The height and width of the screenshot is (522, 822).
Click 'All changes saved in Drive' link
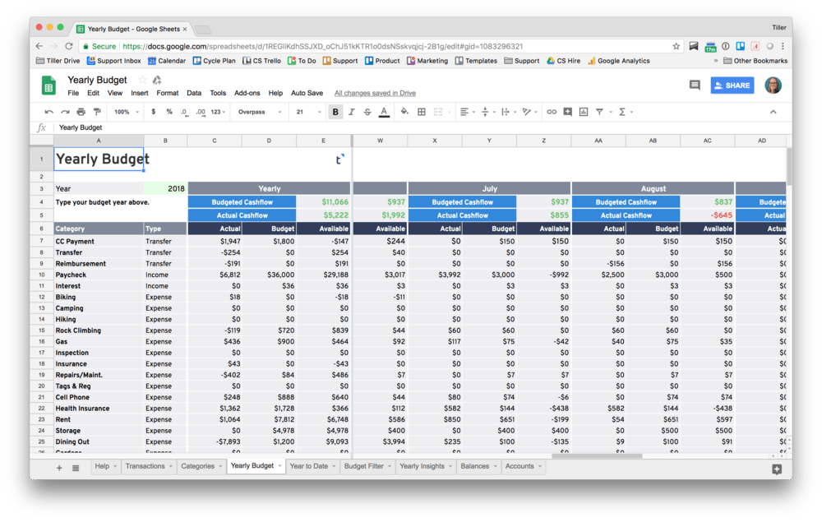click(375, 93)
